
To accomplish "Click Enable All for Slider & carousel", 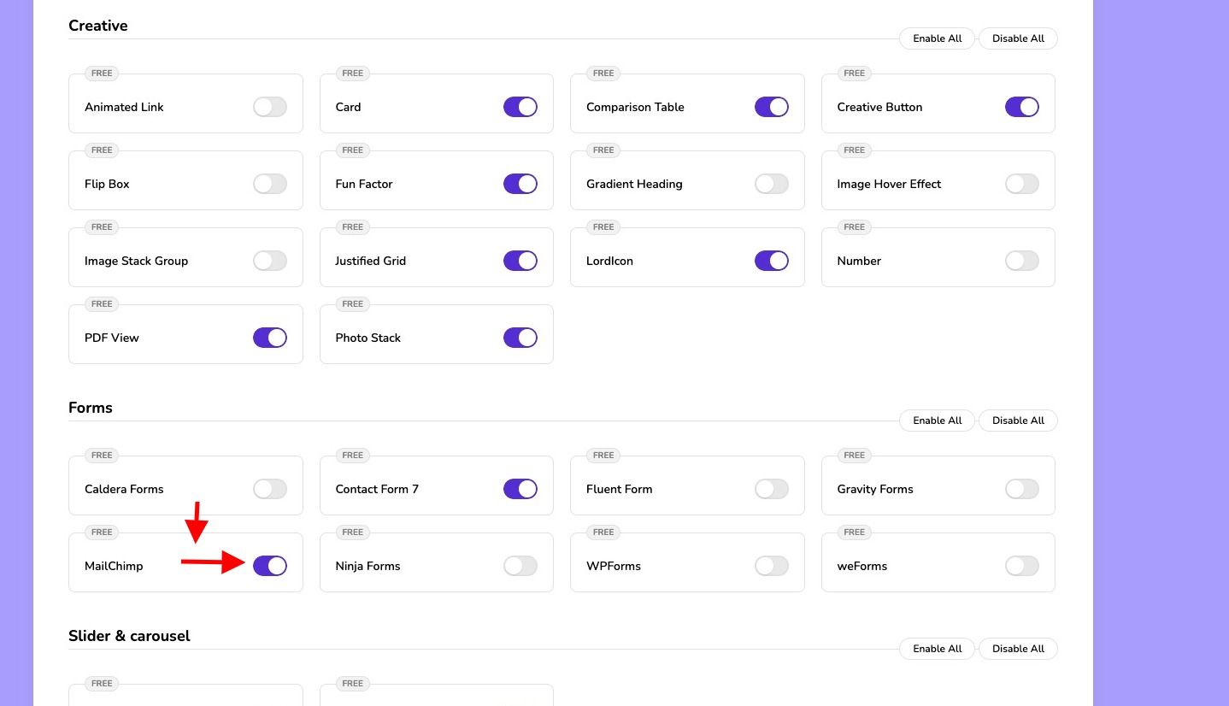I will (937, 649).
